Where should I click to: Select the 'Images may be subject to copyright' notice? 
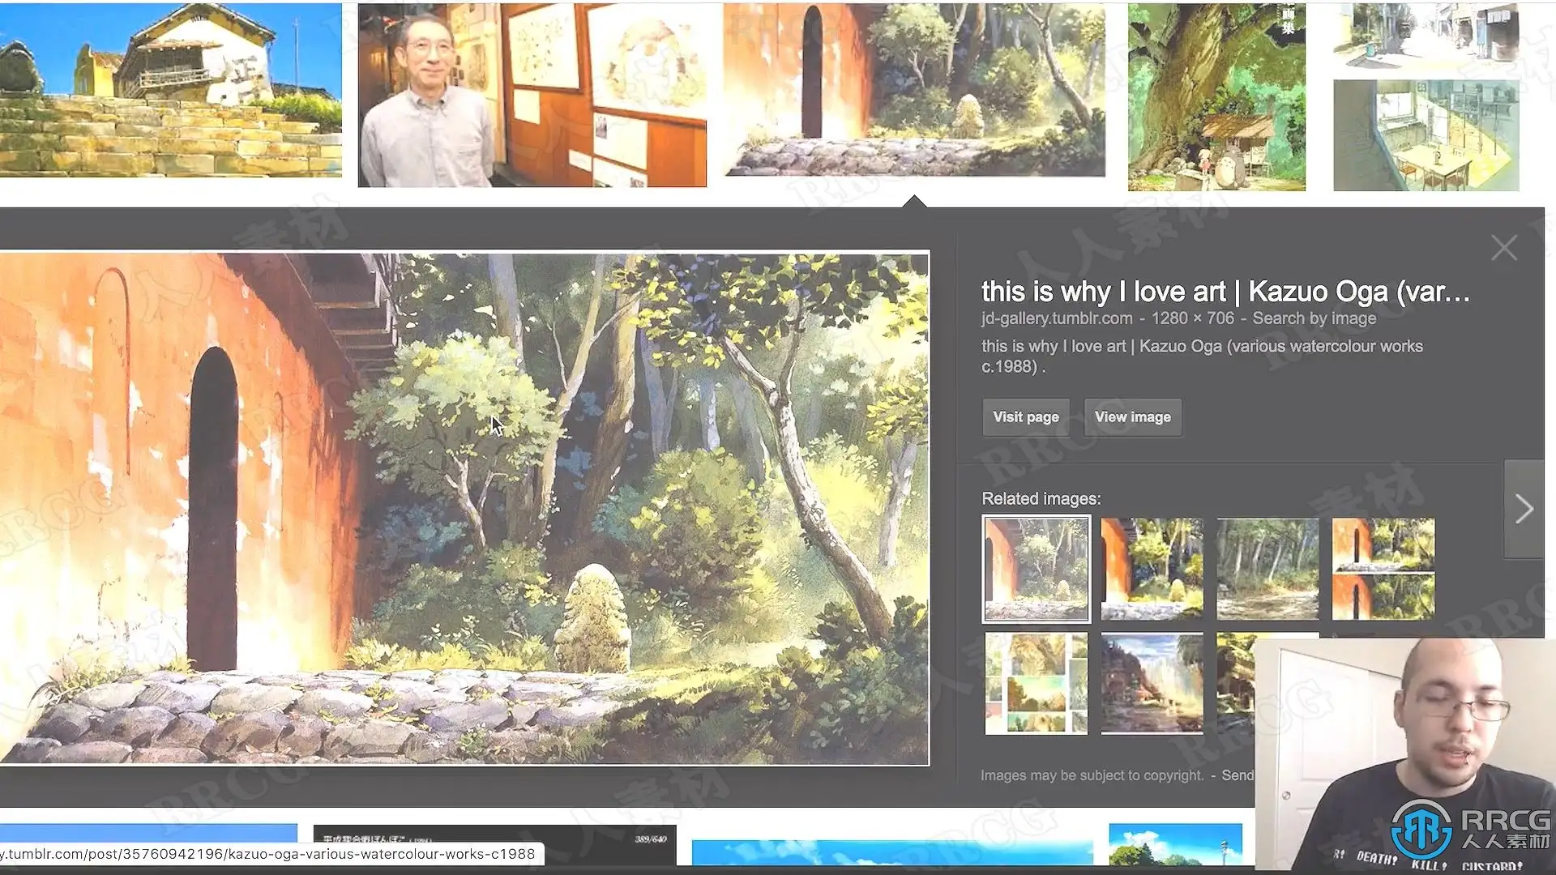(1092, 775)
